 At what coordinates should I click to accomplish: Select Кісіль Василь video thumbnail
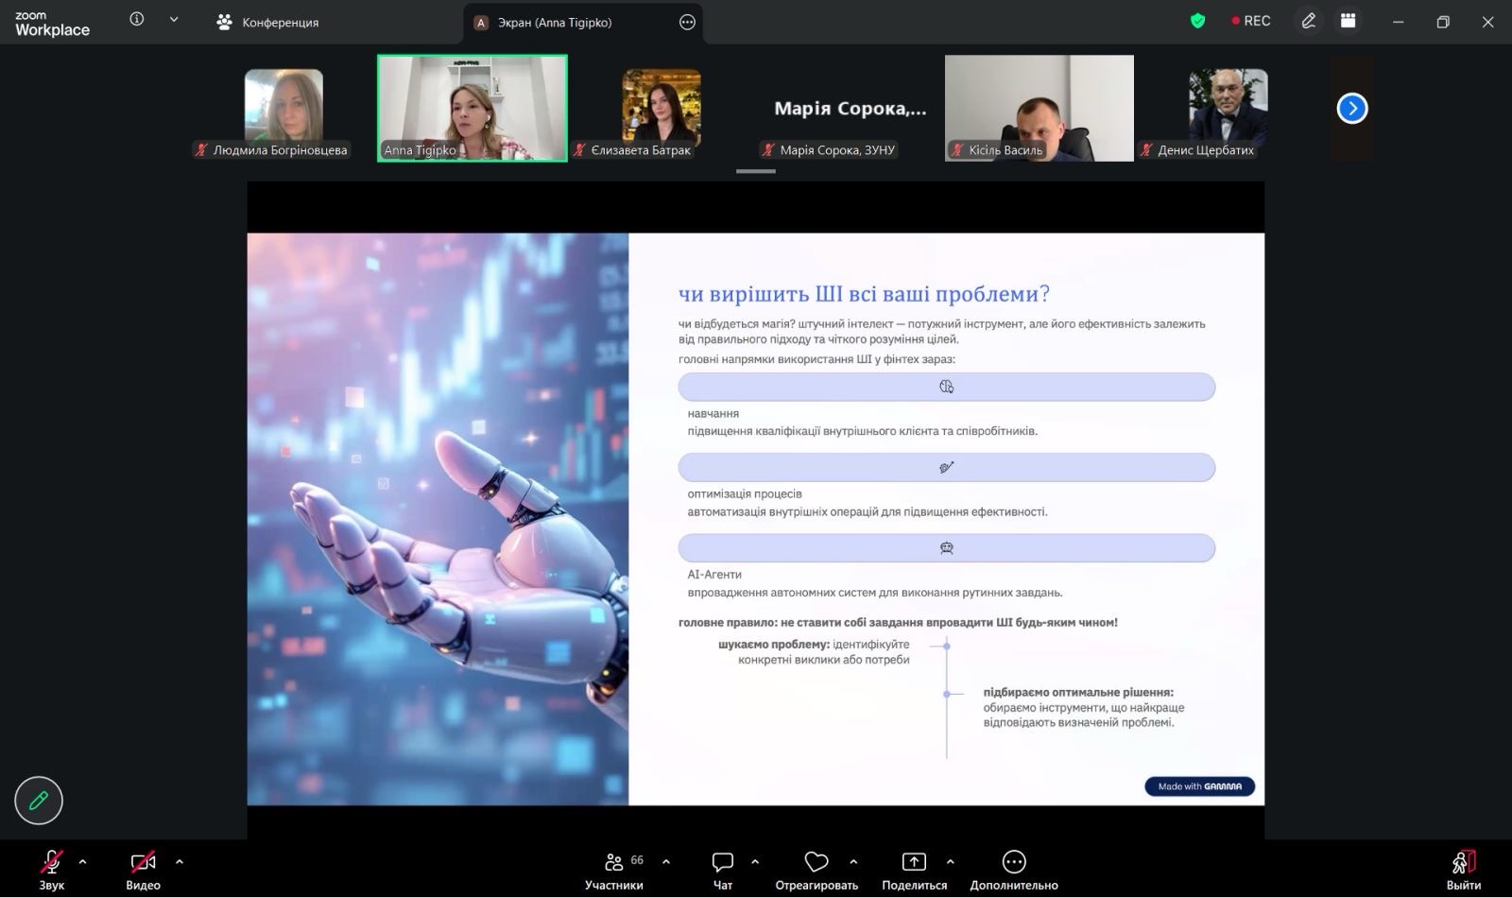coord(1039,108)
